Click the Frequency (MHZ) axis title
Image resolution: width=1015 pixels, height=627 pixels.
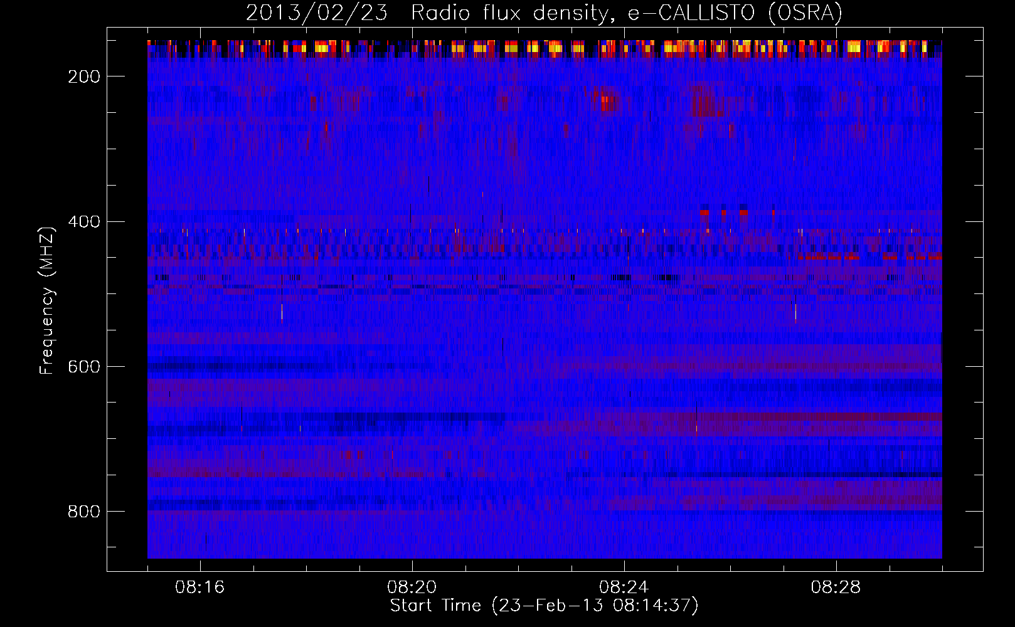tap(47, 300)
